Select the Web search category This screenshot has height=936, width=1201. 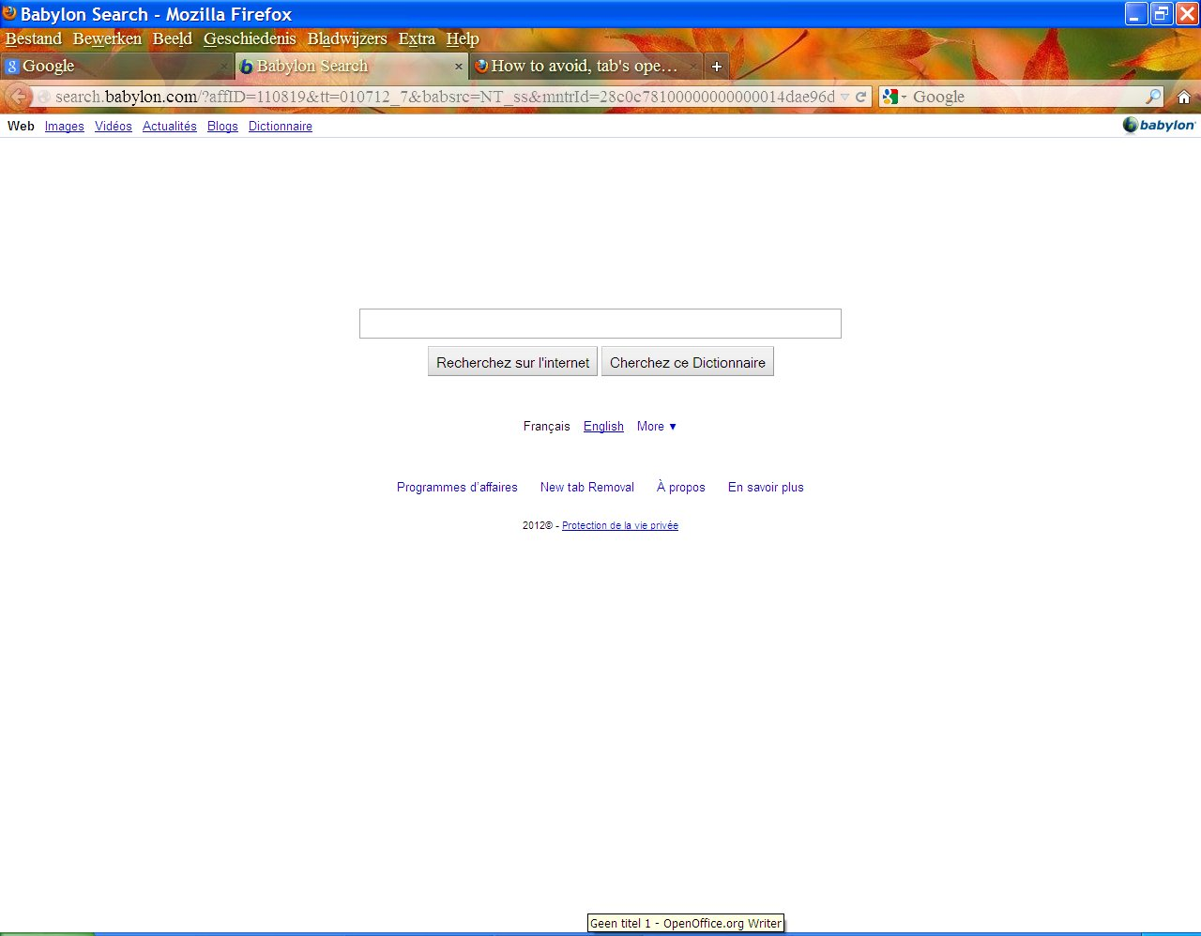(21, 126)
